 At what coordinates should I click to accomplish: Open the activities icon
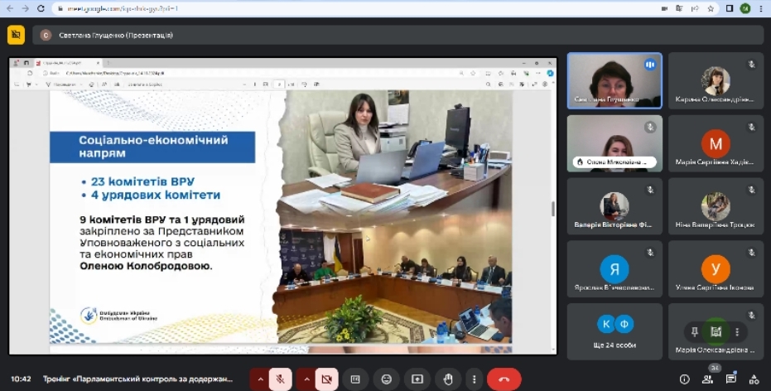click(x=754, y=379)
